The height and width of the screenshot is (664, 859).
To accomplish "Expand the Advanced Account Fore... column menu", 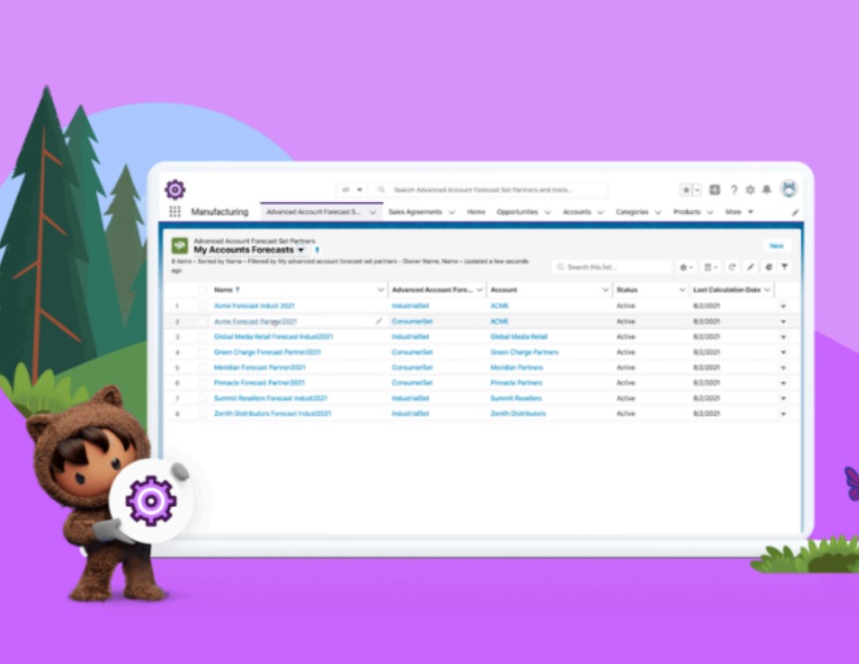I will point(480,290).
